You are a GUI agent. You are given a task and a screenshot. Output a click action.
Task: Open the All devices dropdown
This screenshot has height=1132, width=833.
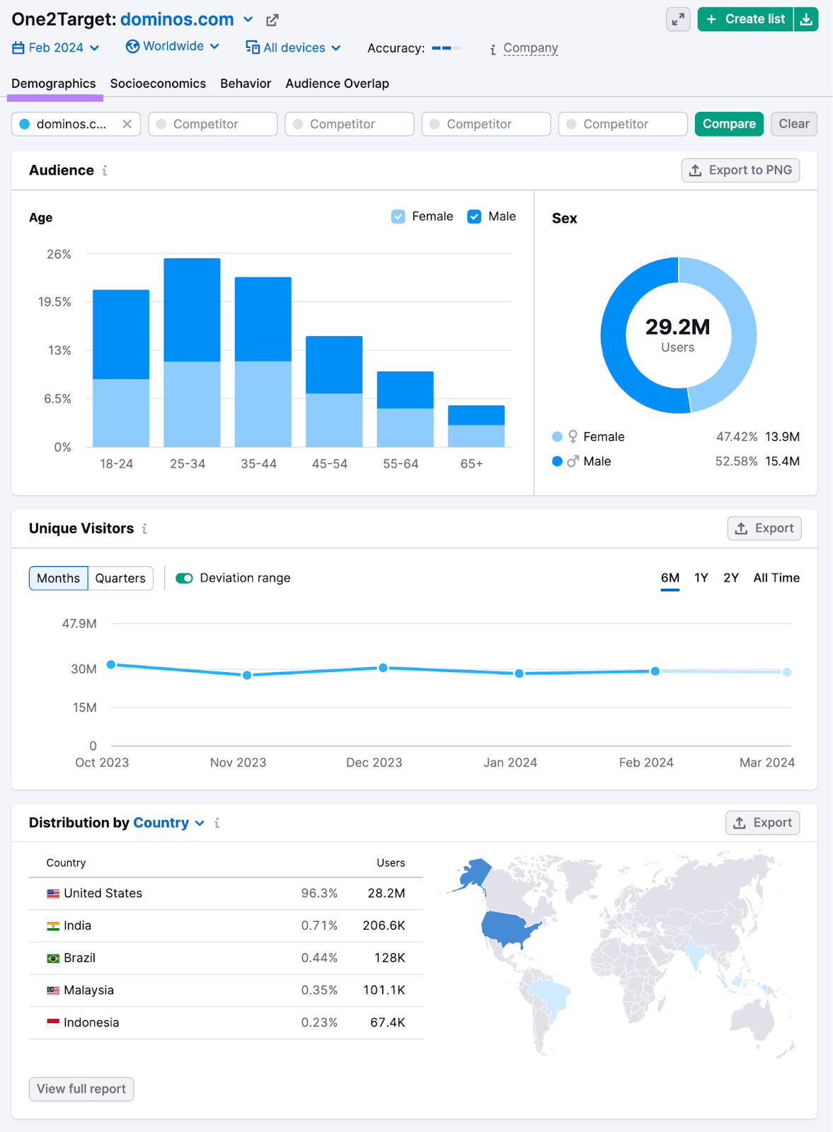click(x=293, y=47)
